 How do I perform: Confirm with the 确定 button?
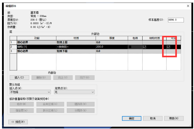pyautogui.click(x=132, y=118)
